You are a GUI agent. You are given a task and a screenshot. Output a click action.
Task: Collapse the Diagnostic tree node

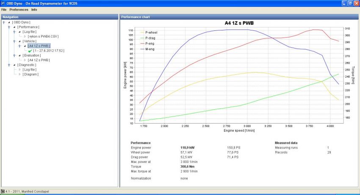tap(14, 65)
